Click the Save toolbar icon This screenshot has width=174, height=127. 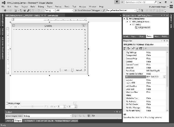25,10
